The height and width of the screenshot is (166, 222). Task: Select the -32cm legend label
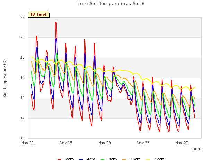pyautogui.click(x=159, y=159)
